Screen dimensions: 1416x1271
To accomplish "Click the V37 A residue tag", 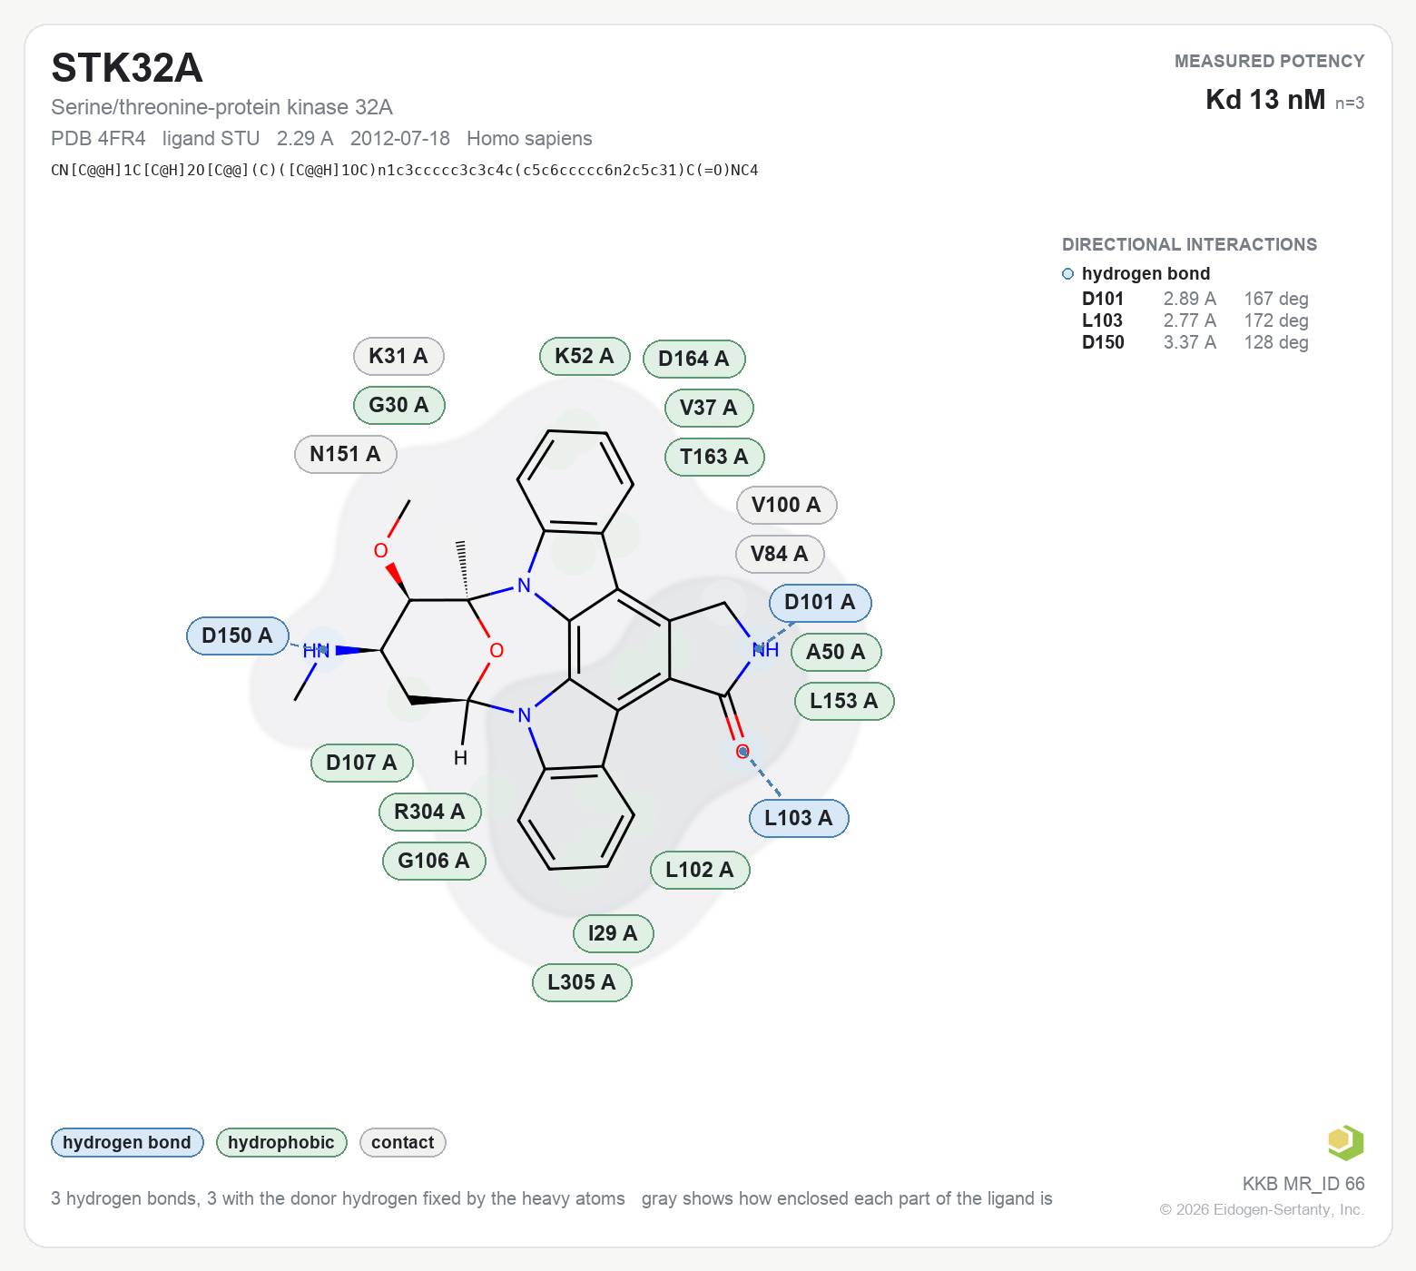I will pyautogui.click(x=709, y=408).
